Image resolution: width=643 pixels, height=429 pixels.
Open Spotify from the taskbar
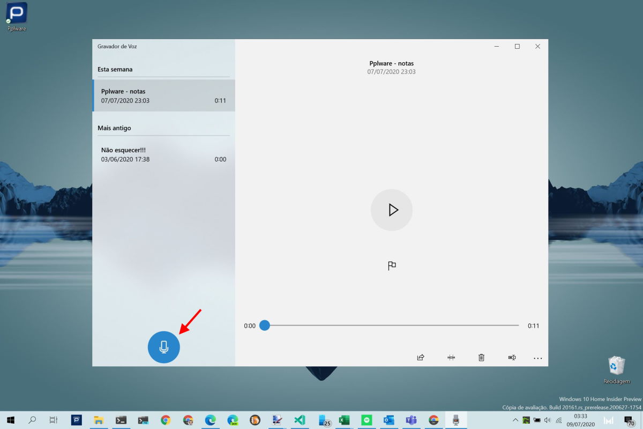tap(367, 420)
